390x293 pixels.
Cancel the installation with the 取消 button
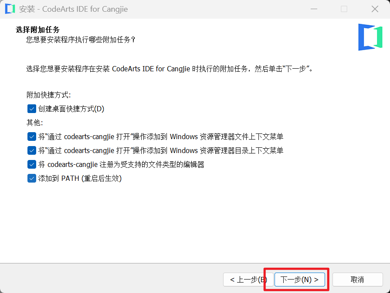pyautogui.click(x=357, y=280)
